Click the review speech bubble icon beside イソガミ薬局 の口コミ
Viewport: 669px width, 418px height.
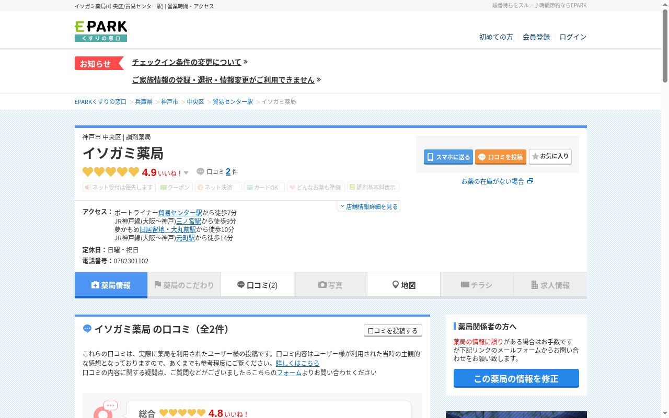tap(87, 329)
